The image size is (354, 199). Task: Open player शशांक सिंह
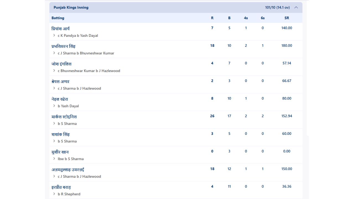coord(61,134)
